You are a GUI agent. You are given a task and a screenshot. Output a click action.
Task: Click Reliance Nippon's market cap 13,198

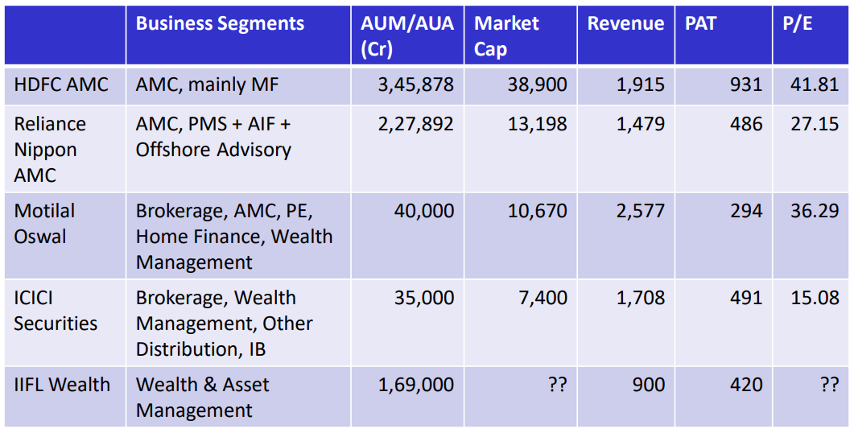(537, 124)
